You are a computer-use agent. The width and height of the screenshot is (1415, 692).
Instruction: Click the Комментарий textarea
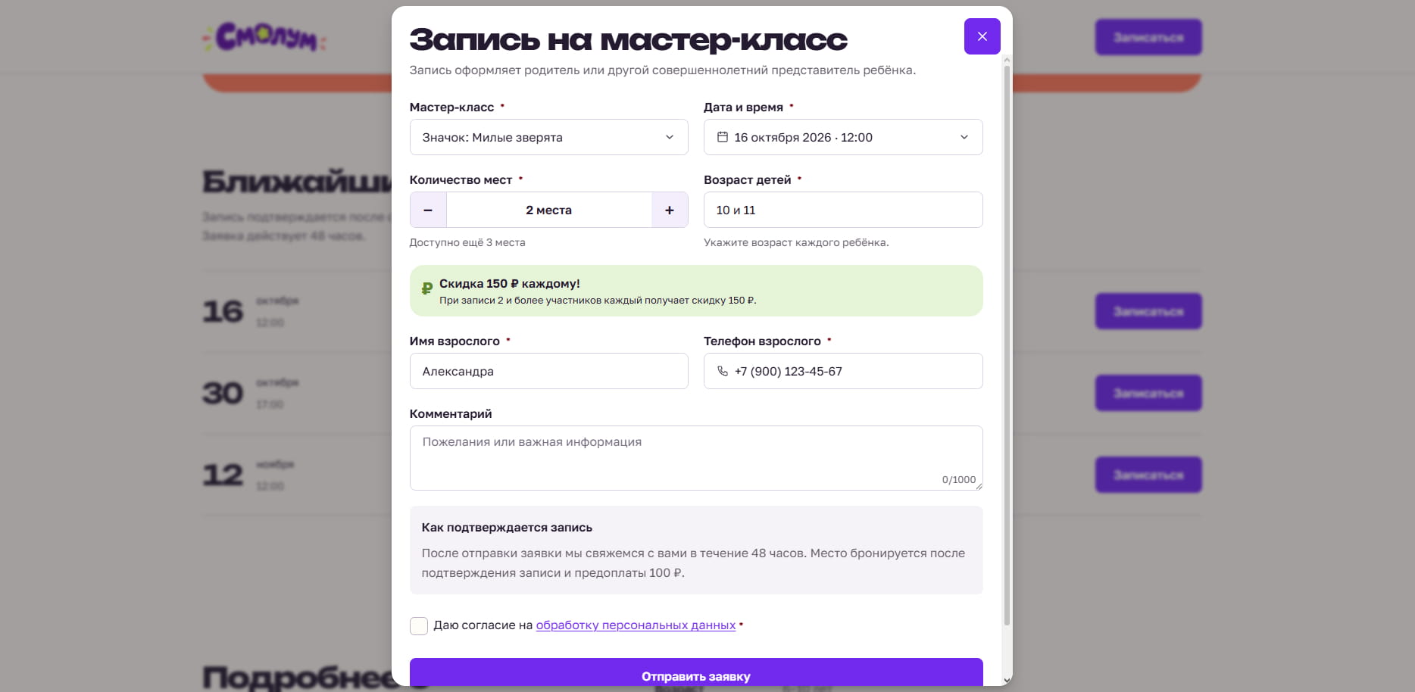coord(696,458)
